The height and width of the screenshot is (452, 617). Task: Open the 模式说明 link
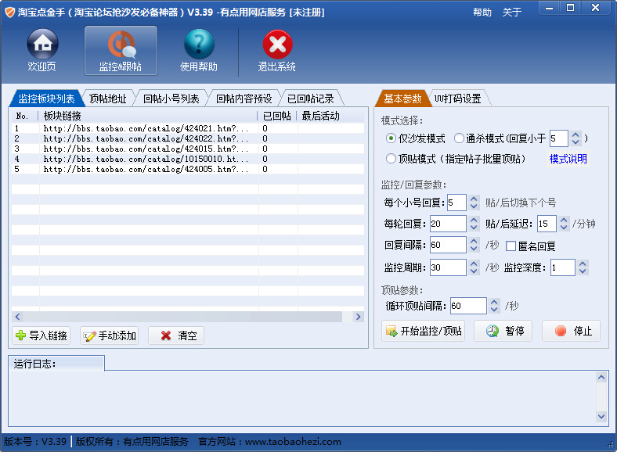coord(568,159)
